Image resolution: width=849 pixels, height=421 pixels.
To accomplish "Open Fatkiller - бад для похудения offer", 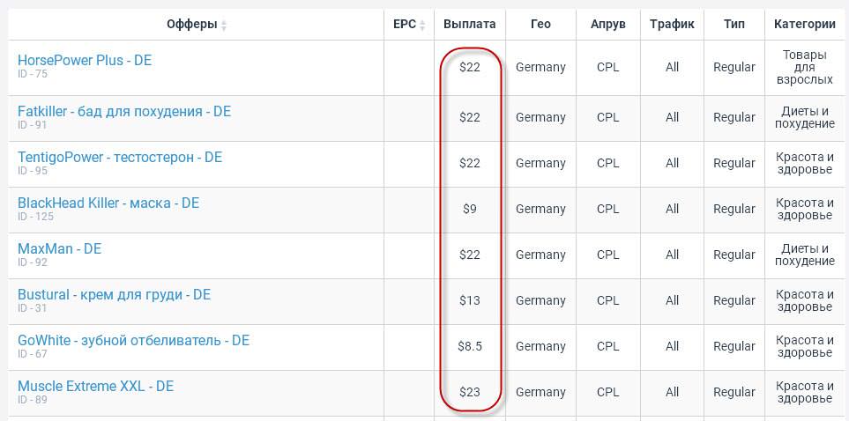I will [124, 112].
